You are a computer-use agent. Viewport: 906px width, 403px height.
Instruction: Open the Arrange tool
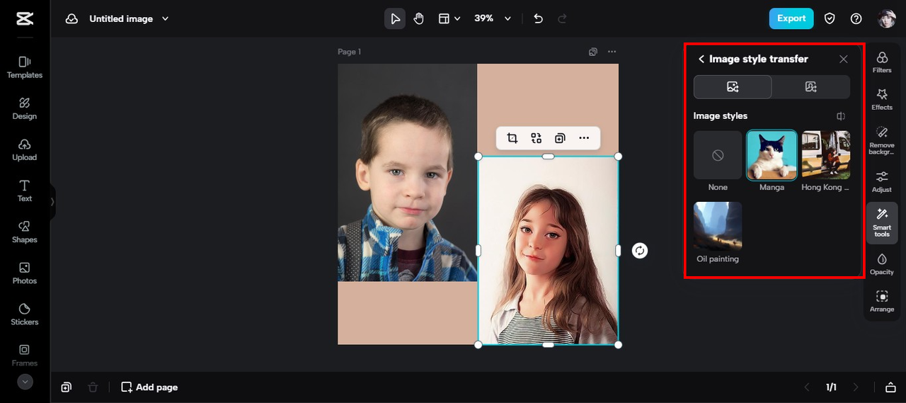[x=882, y=301]
